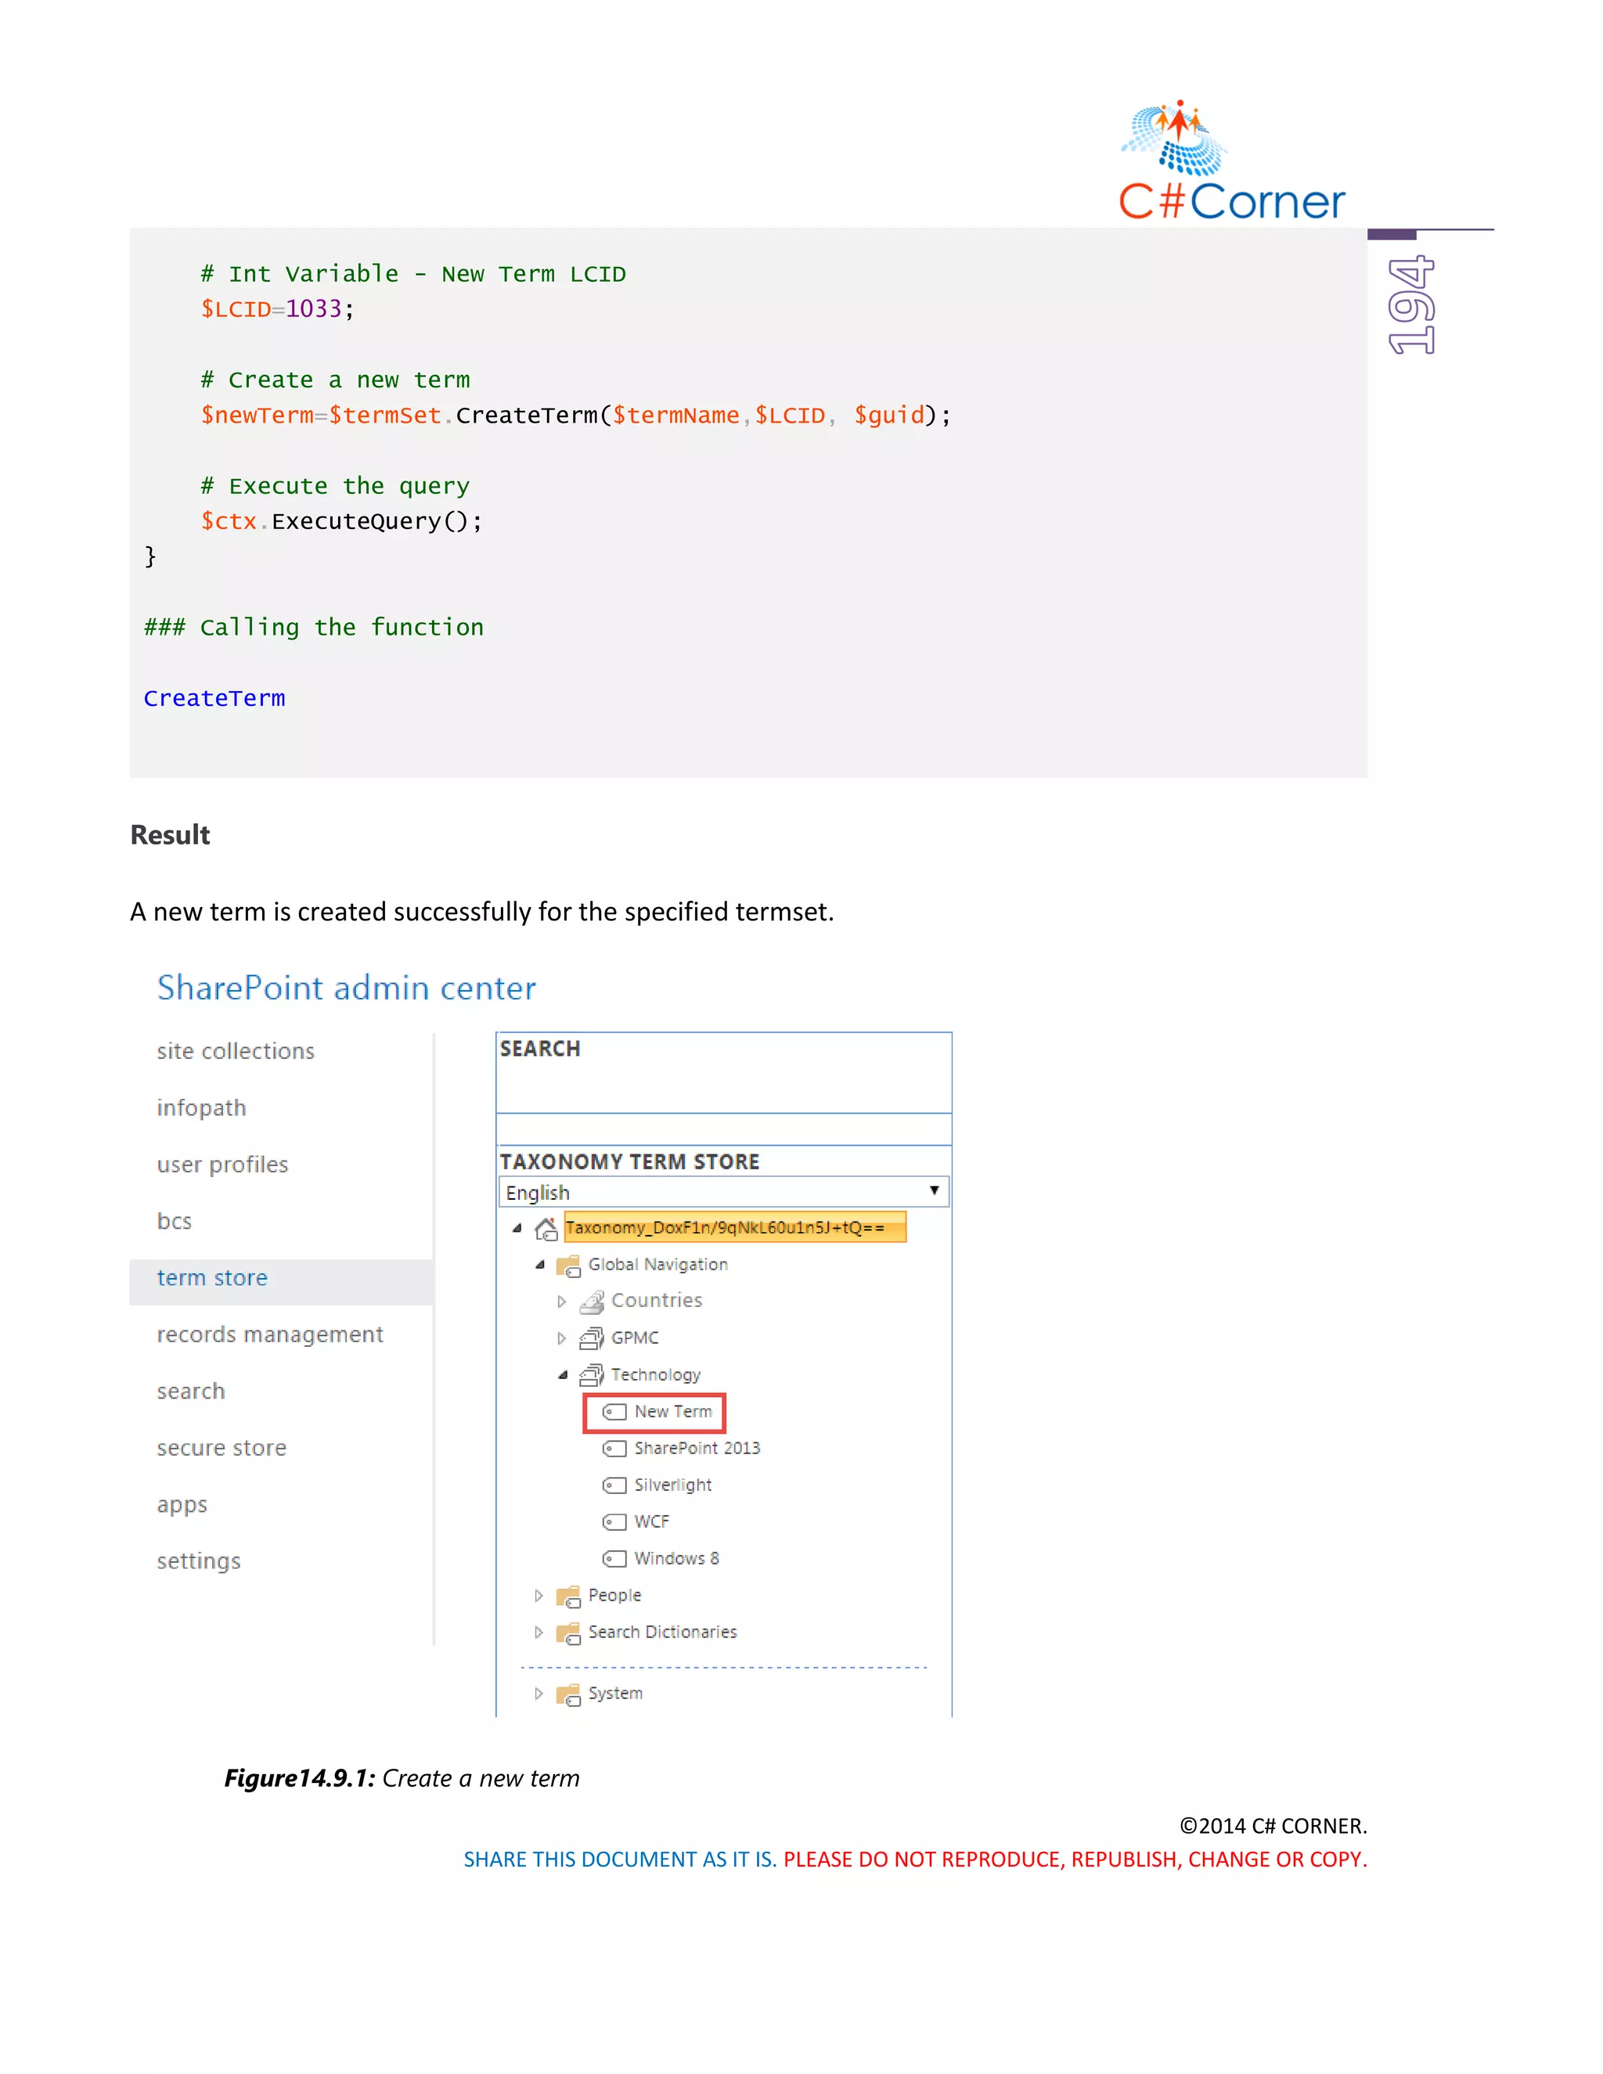1603x2074 pixels.
Task: Collapse the Global Navigation group
Action: [540, 1265]
